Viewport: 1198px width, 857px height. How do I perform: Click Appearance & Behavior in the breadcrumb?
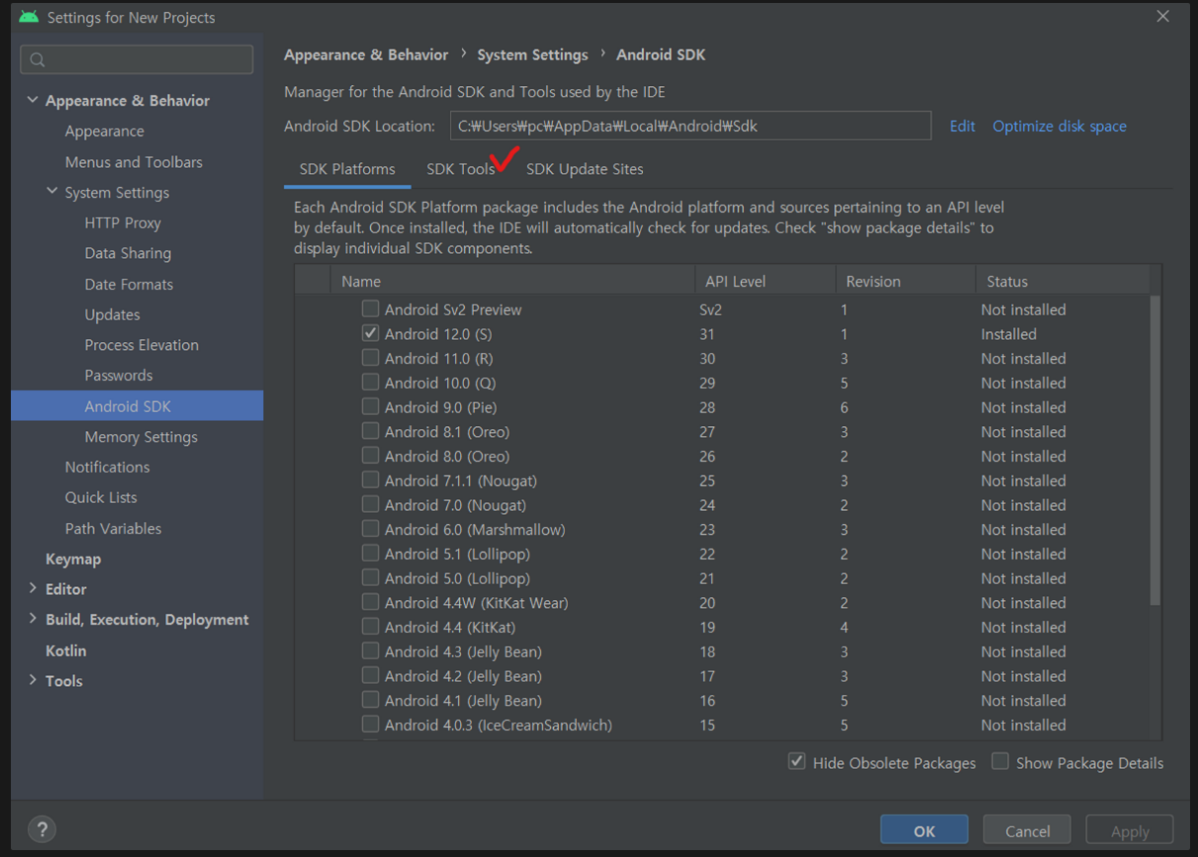366,54
